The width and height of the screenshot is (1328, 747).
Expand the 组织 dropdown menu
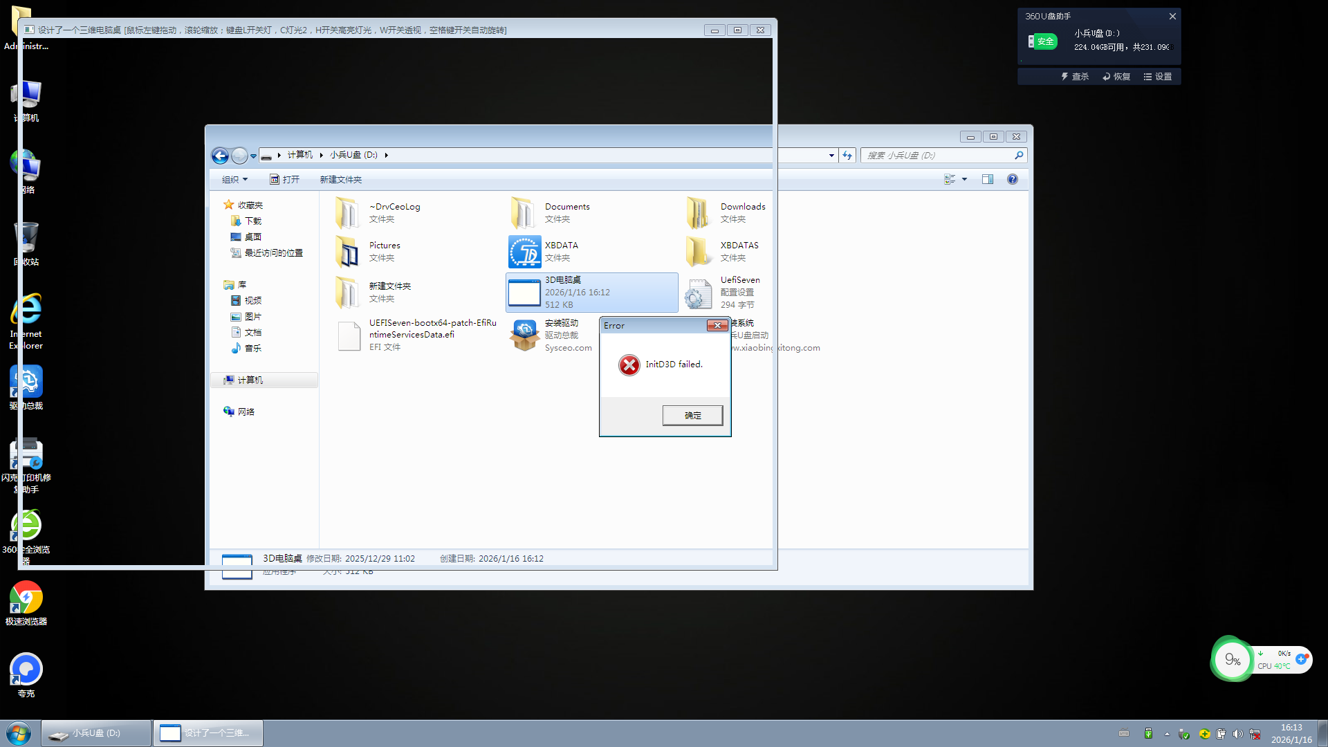tap(234, 179)
